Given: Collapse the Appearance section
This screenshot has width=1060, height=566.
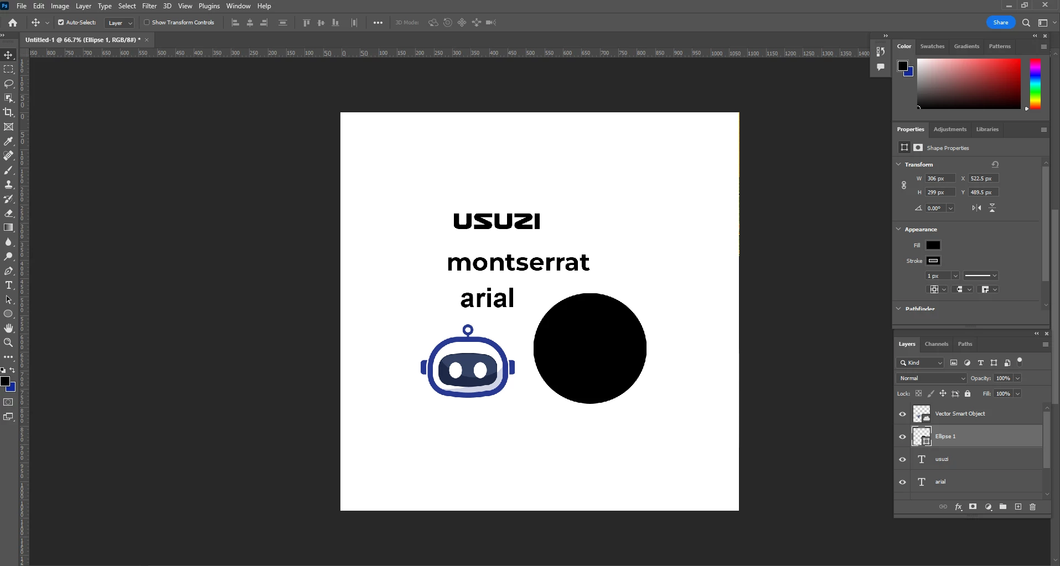Looking at the screenshot, I should point(899,229).
